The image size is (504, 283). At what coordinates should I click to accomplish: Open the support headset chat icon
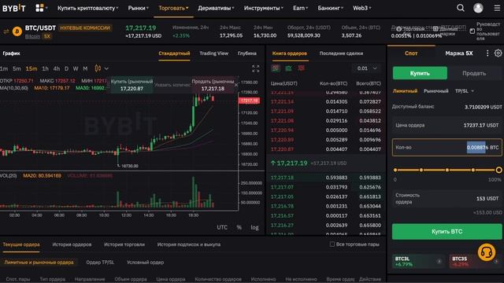coord(487,252)
